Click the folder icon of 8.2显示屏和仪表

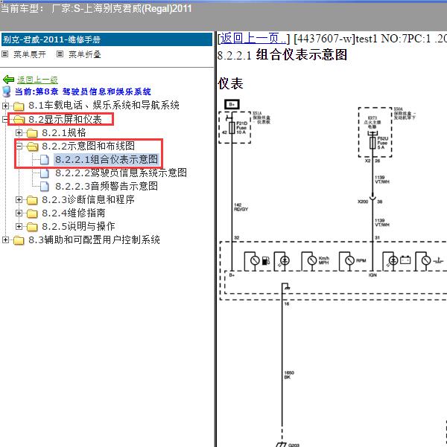click(x=19, y=120)
